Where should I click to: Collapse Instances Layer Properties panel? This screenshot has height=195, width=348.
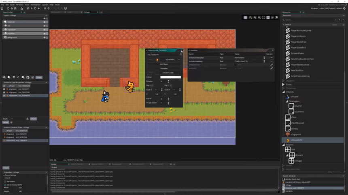47,82
